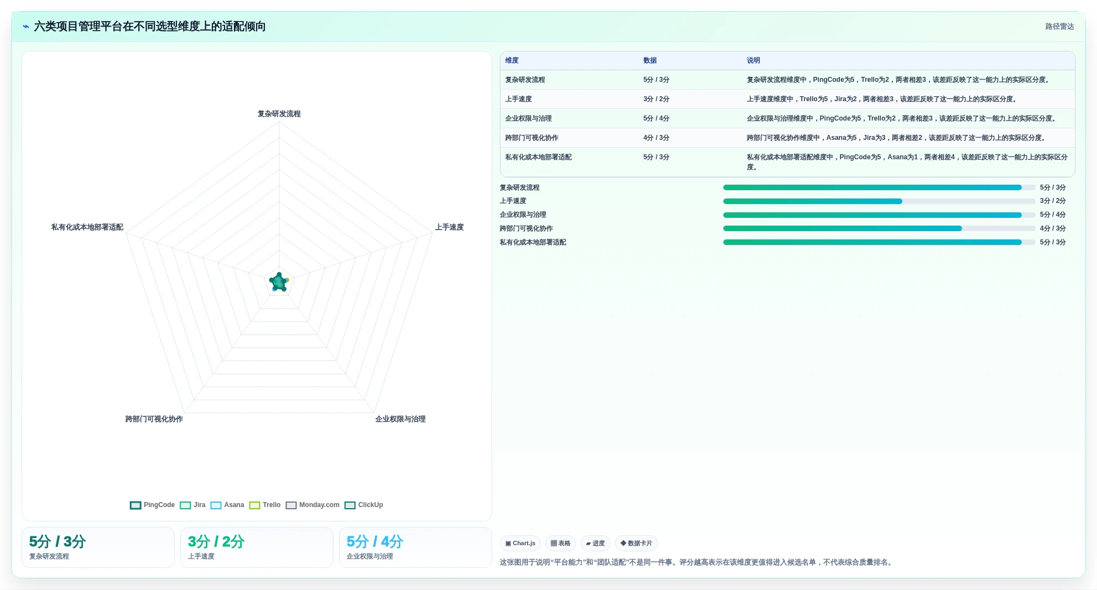
Task: Click the Trello legend label
Action: pos(271,505)
